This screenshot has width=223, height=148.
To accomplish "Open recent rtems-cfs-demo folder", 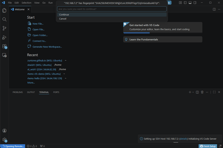I will pyautogui.click(x=44, y=74).
